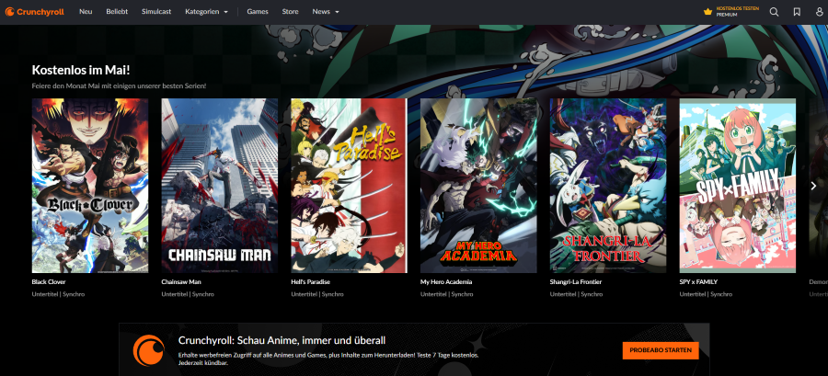This screenshot has height=376, width=828.
Task: Click the premium crown icon
Action: click(x=707, y=12)
